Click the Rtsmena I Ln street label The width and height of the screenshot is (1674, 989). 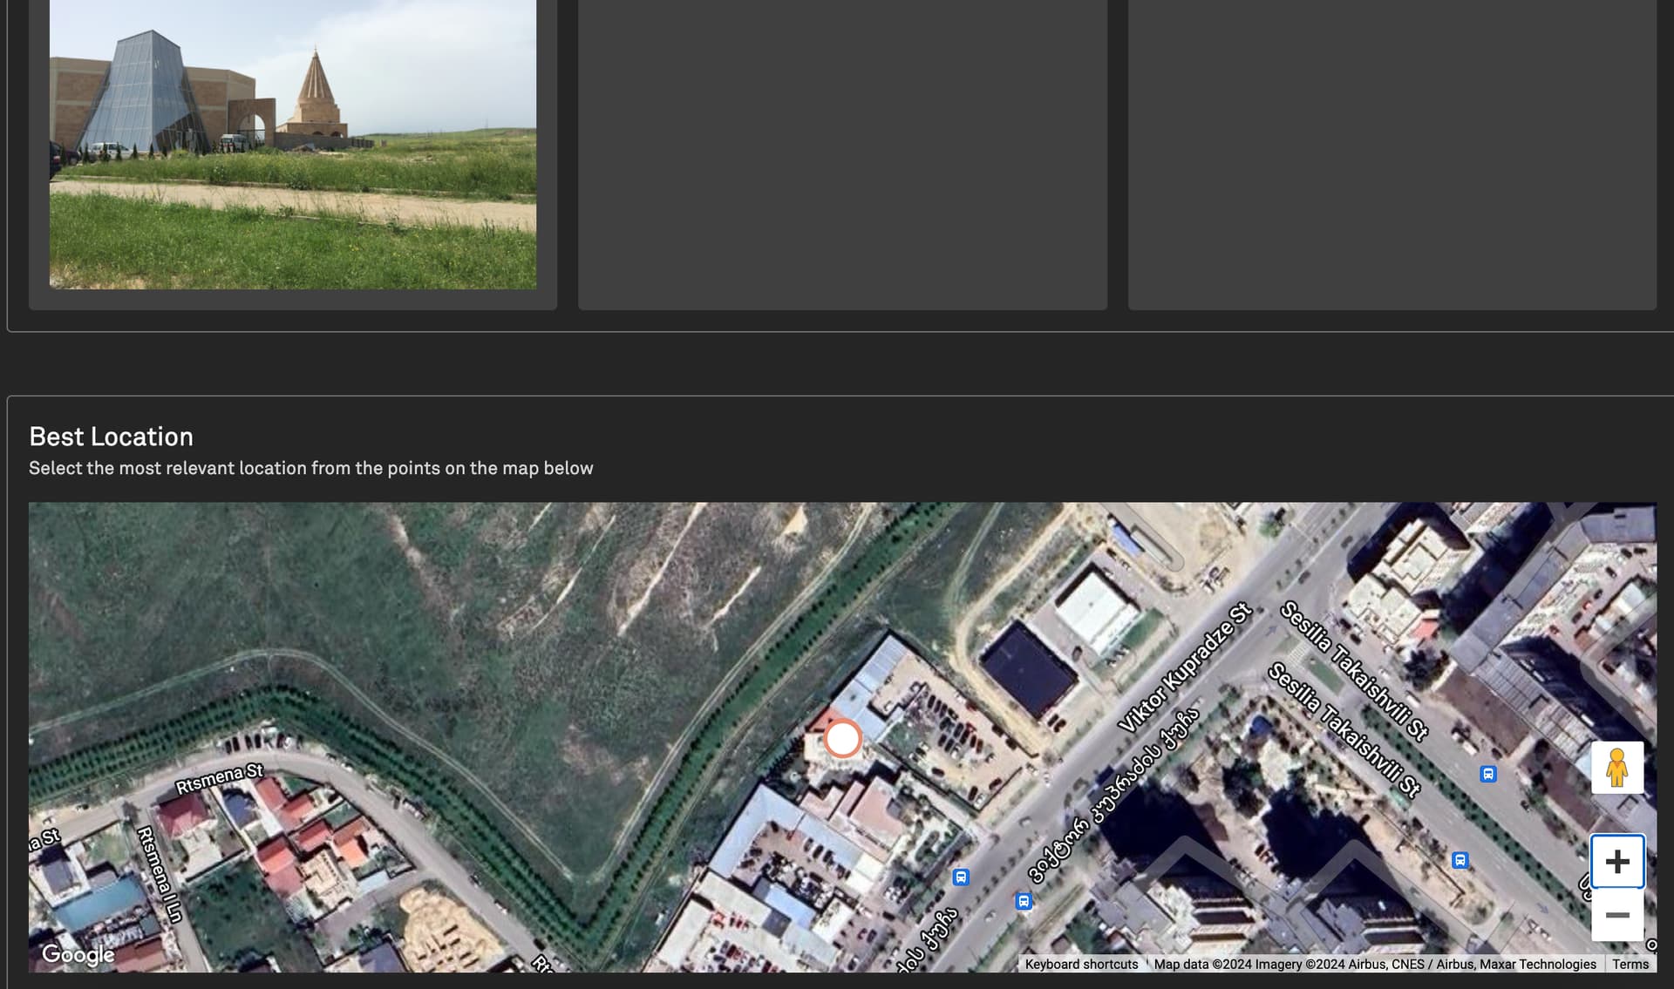(160, 875)
